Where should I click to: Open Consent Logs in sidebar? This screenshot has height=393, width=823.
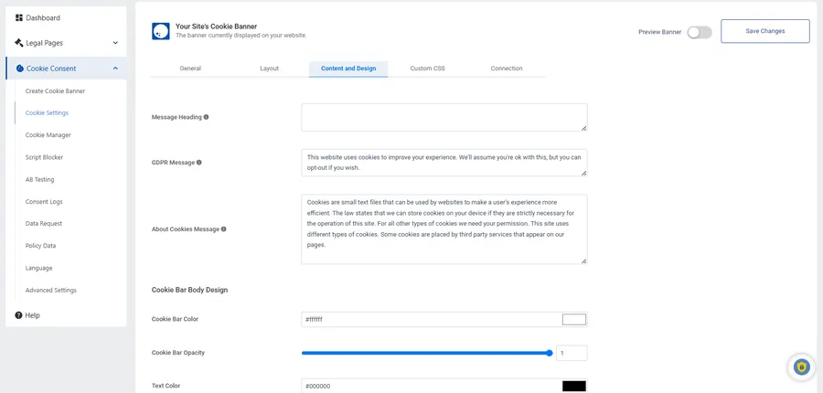point(44,201)
